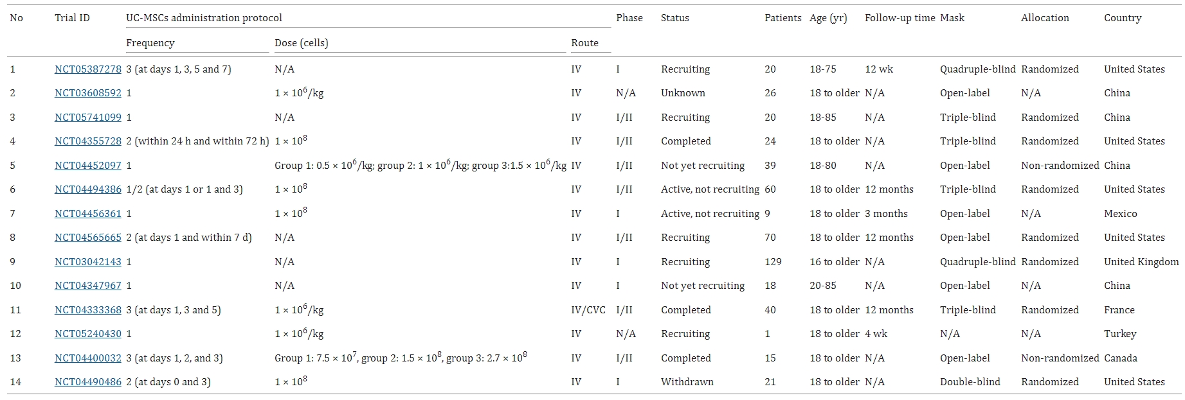Select the Country column header
The image size is (1185, 400).
pyautogui.click(x=1122, y=18)
